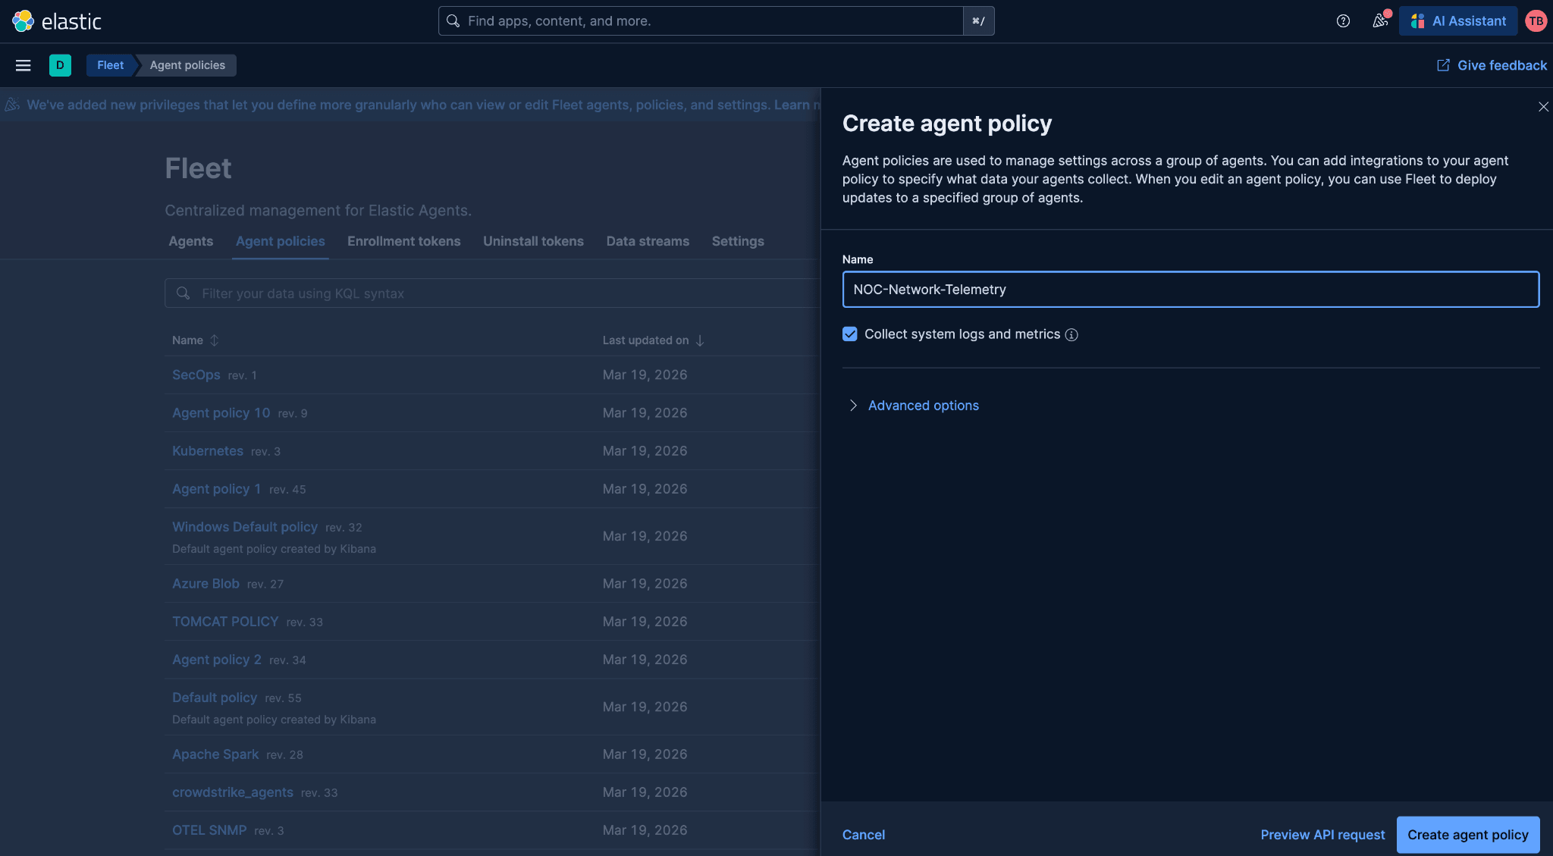Click the Give feedback link

[x=1492, y=65]
